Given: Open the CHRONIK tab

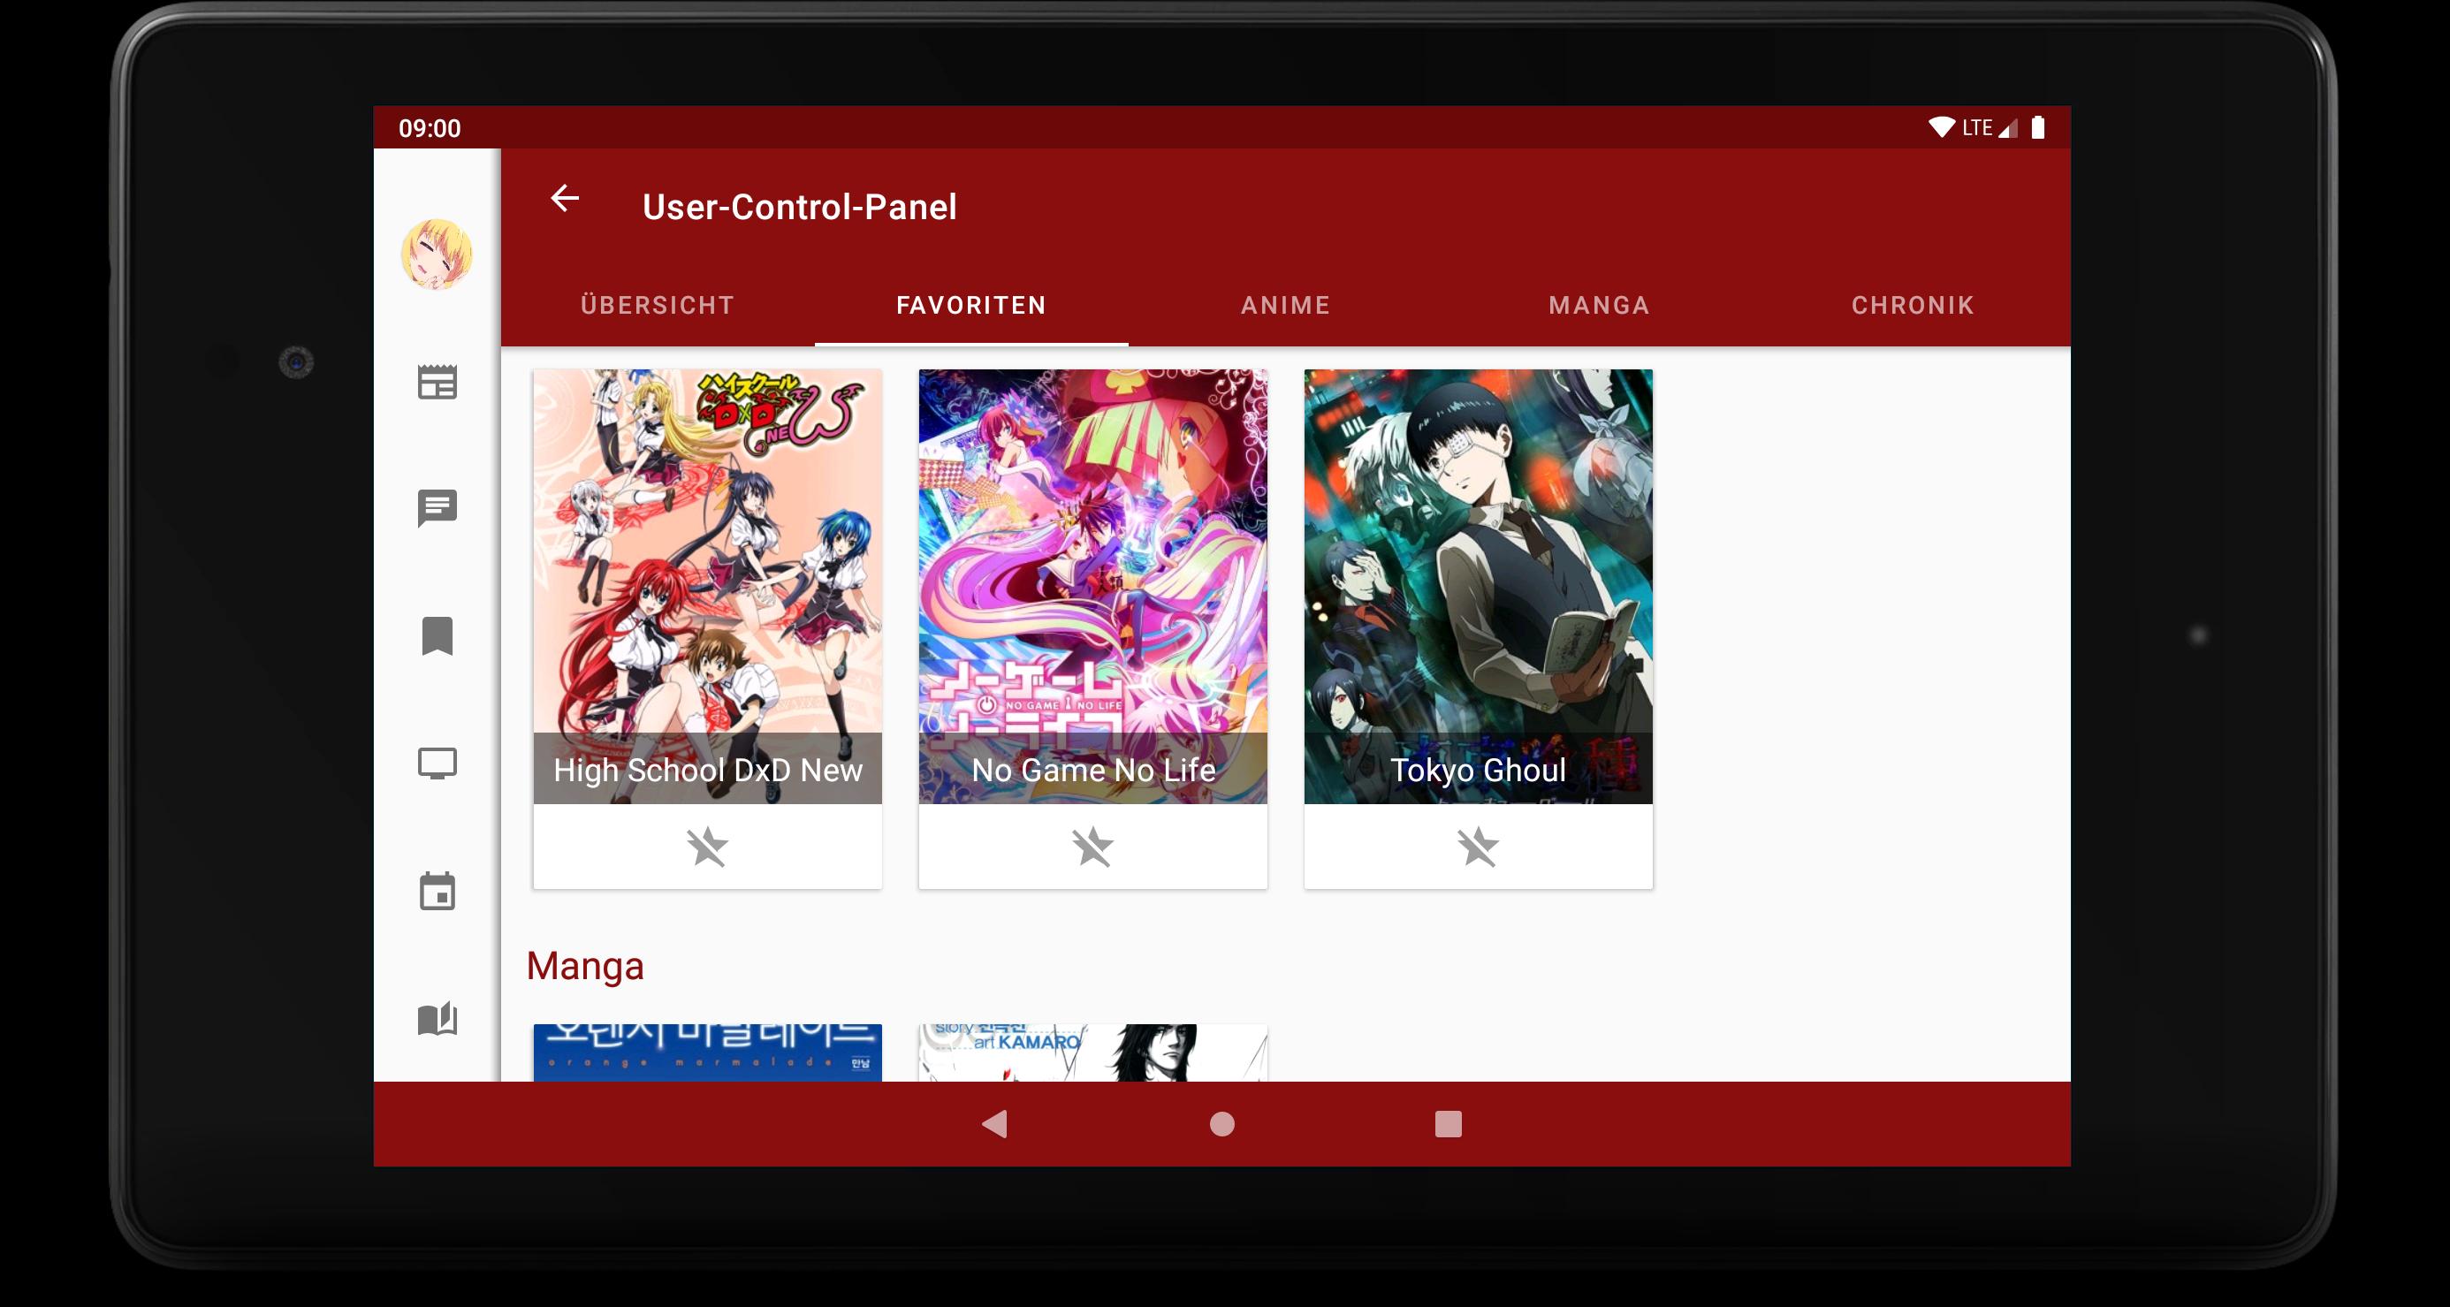Looking at the screenshot, I should coord(1913,306).
